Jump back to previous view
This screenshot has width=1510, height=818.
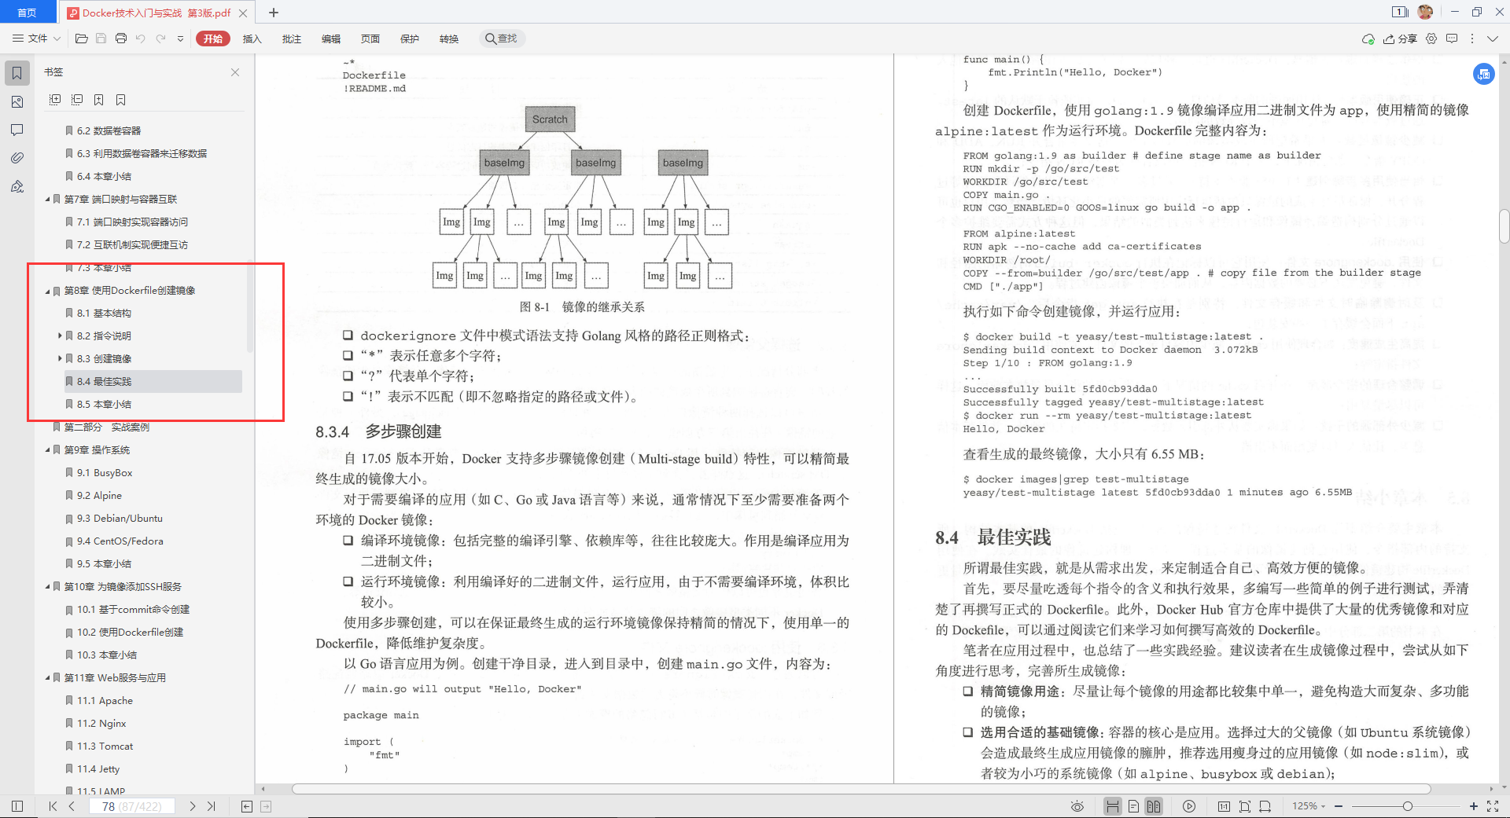coord(247,806)
